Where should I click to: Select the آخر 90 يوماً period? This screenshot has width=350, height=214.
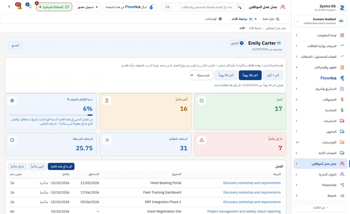click(x=226, y=75)
